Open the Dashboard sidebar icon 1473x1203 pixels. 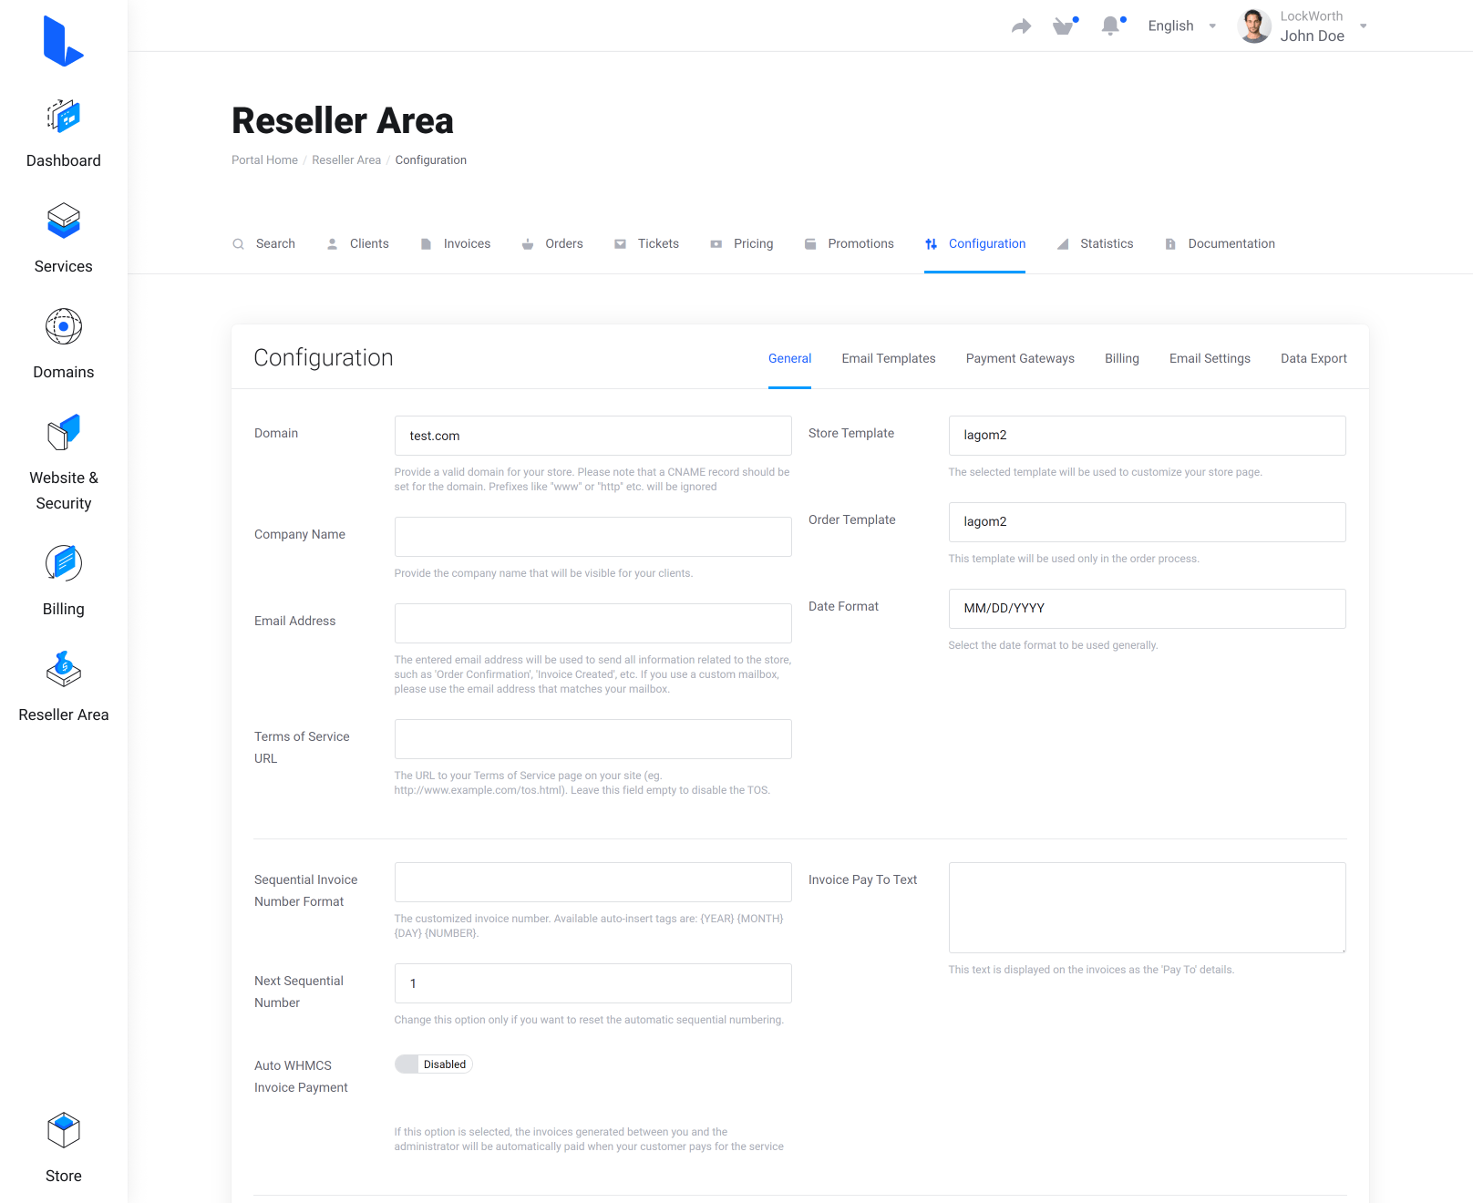tap(64, 117)
